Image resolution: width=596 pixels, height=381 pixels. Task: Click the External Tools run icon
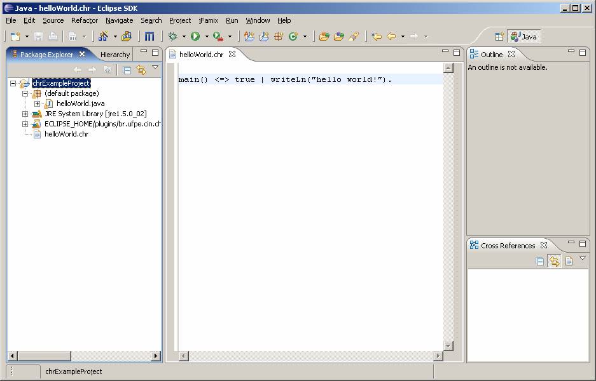(x=218, y=37)
